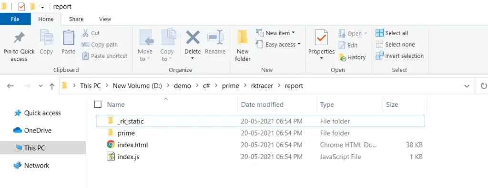Go to New Volume (D:) in path
Image resolution: width=488 pixels, height=188 pixels.
137,86
